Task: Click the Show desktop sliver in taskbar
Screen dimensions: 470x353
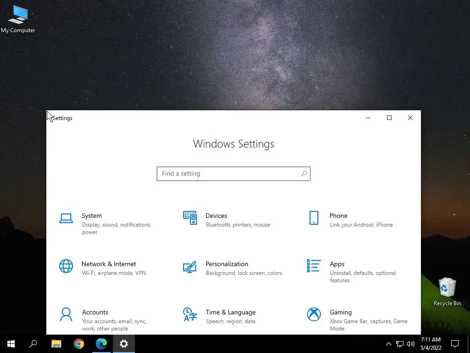Action: point(469,344)
